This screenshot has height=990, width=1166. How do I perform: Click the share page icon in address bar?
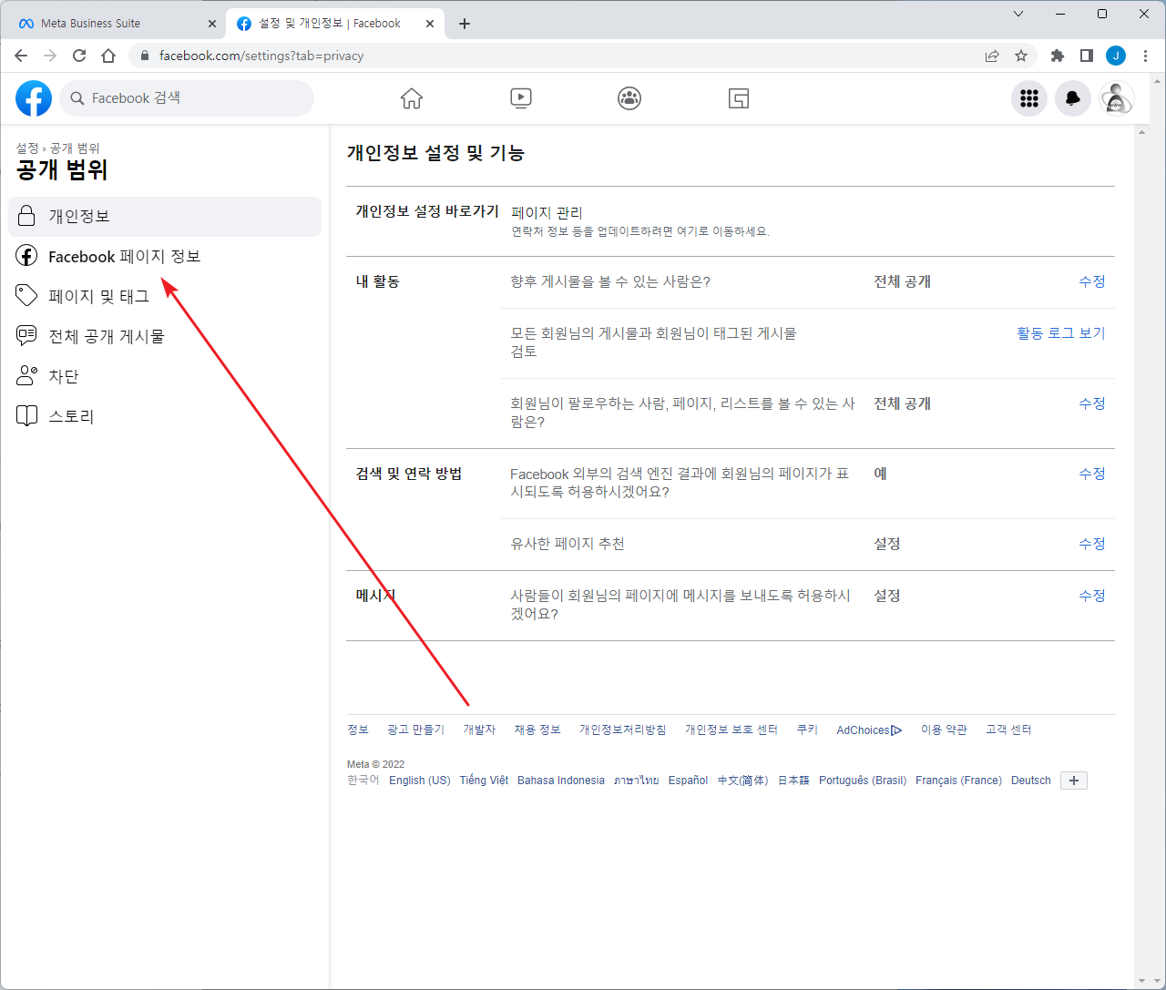992,56
